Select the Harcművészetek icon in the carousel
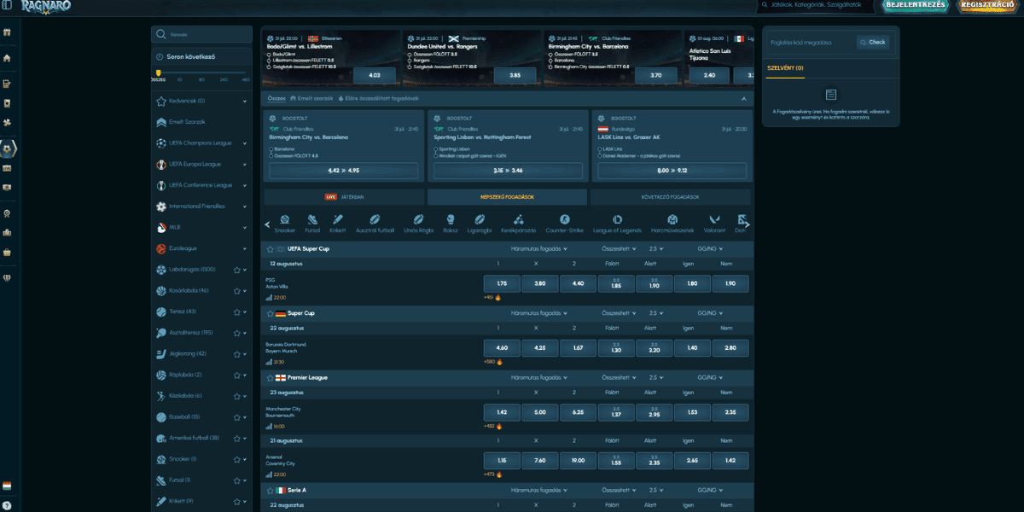The image size is (1024, 512). pos(672,224)
